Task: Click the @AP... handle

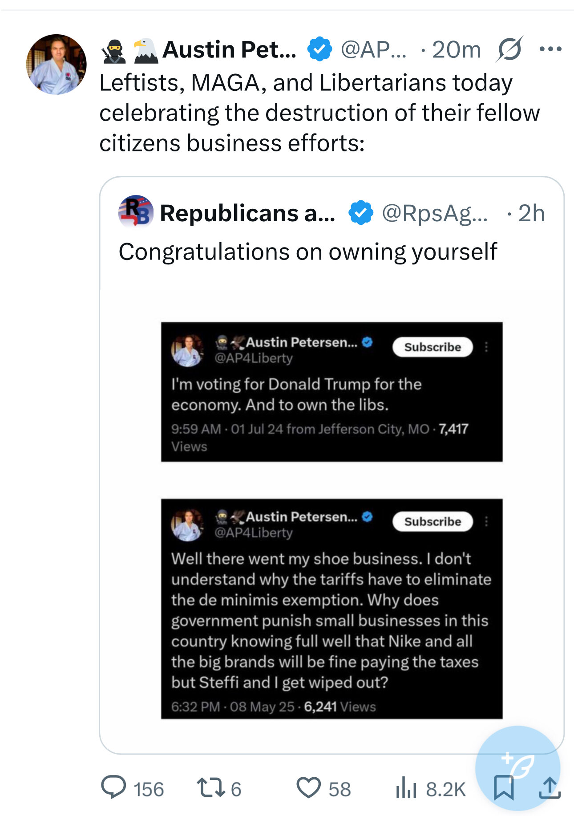Action: 373,49
